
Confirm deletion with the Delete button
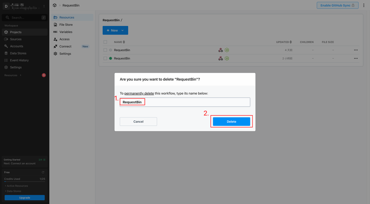[231, 122]
